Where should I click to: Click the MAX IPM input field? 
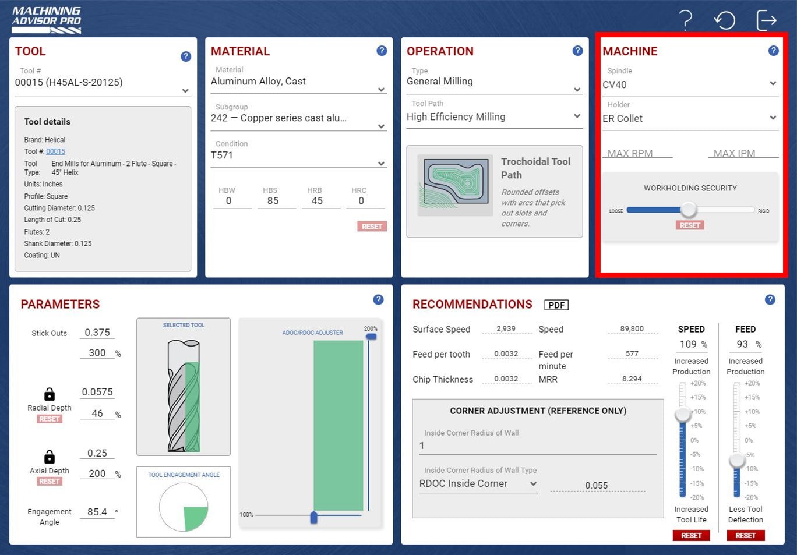tap(743, 153)
